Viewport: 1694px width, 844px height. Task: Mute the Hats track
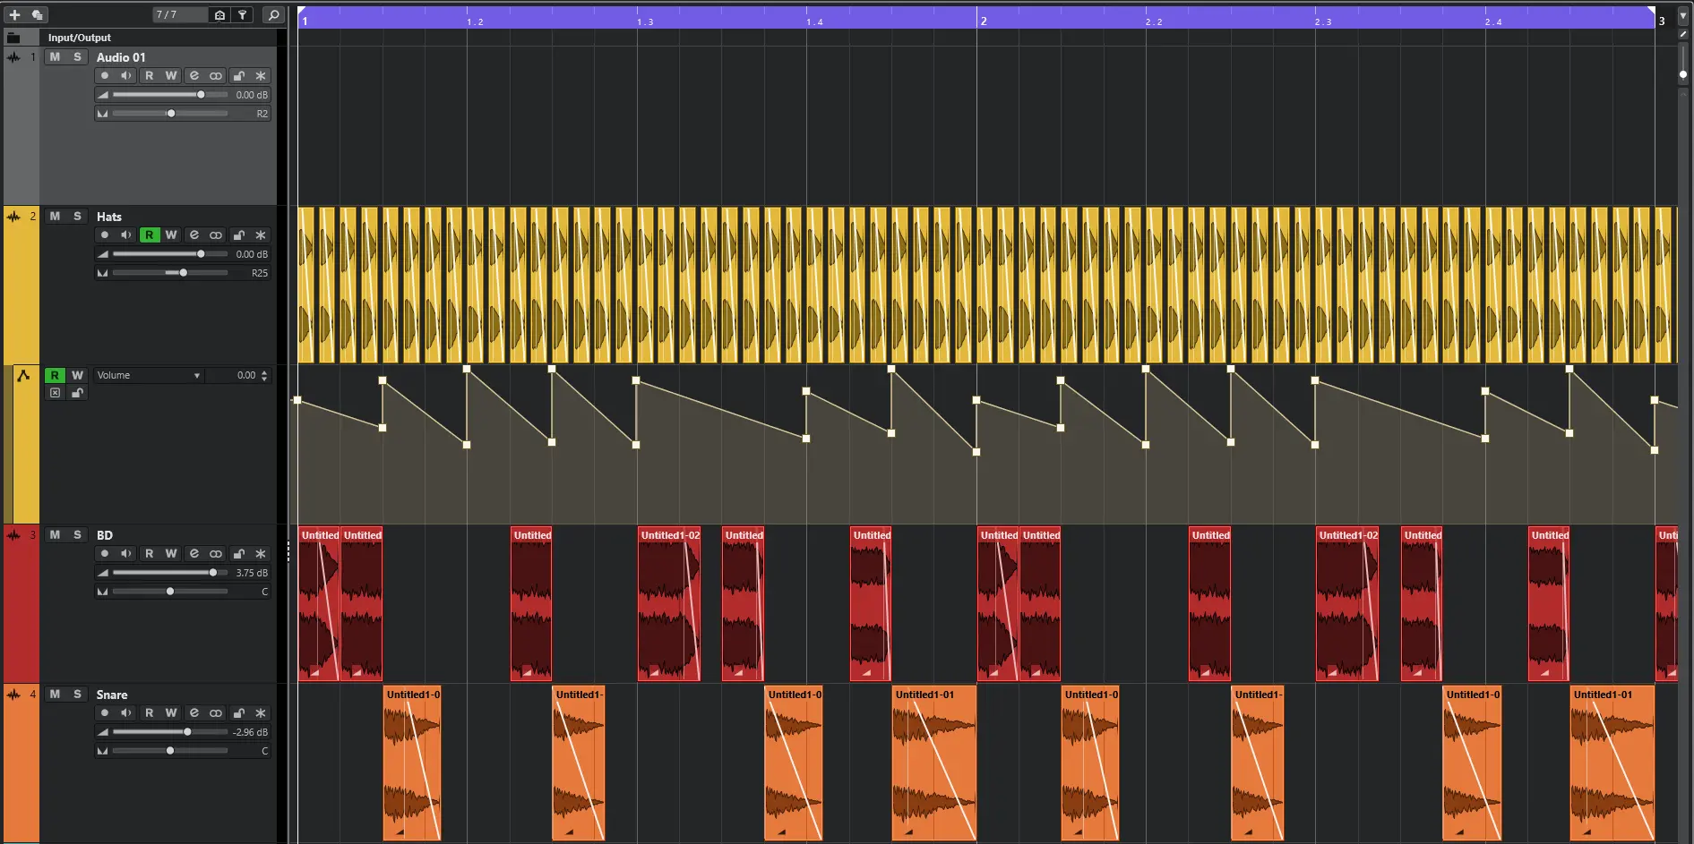tap(55, 217)
